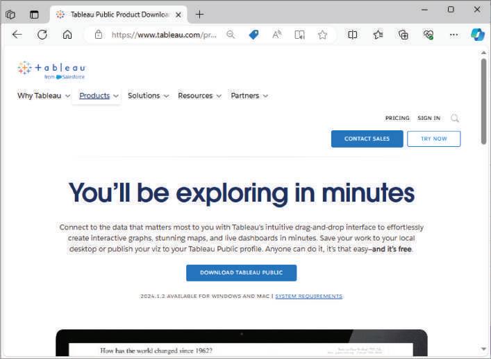Click the address bar URL field
Screen dimensions: 491x359
[164, 35]
